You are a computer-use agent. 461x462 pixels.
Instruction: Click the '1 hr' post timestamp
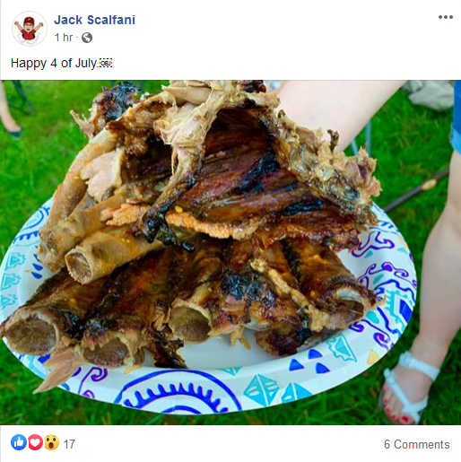64,38
